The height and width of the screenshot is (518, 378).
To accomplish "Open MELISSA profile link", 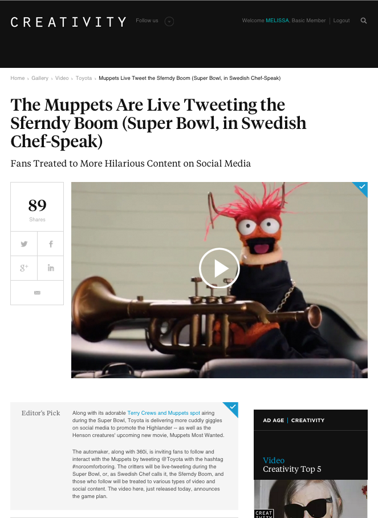I will [x=277, y=21].
